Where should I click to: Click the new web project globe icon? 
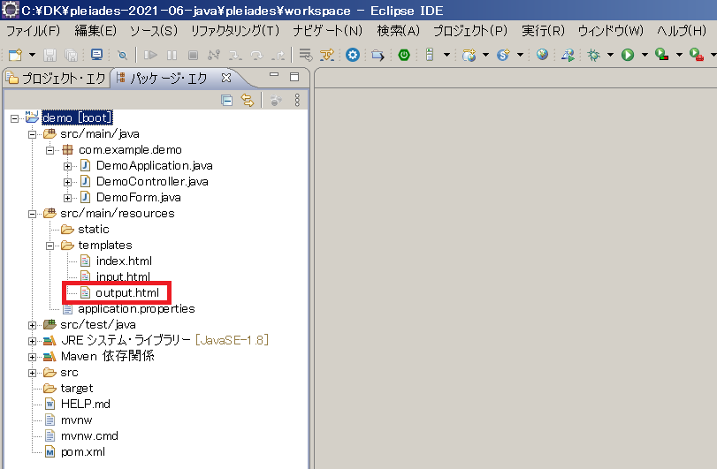point(469,56)
